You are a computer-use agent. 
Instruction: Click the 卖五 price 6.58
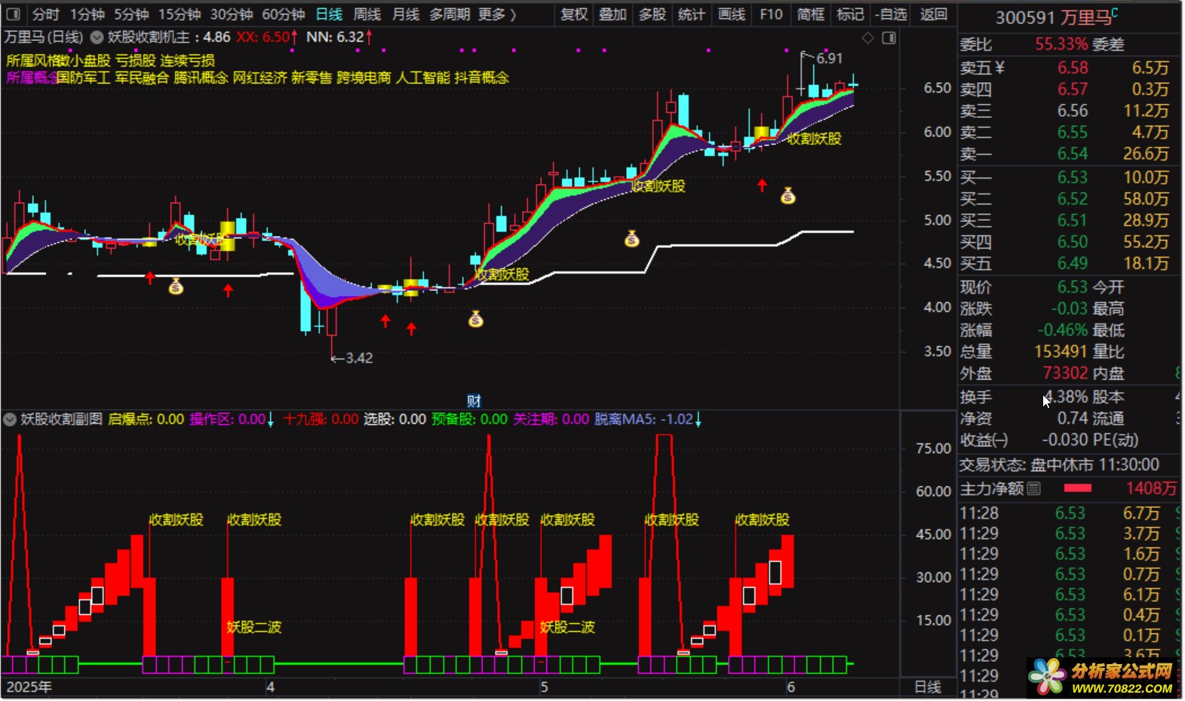click(x=1072, y=68)
